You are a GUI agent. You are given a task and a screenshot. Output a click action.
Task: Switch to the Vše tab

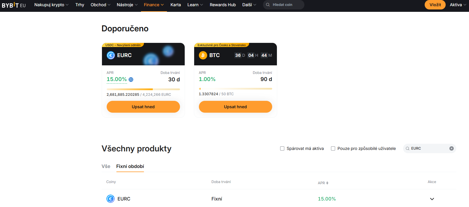[106, 166]
